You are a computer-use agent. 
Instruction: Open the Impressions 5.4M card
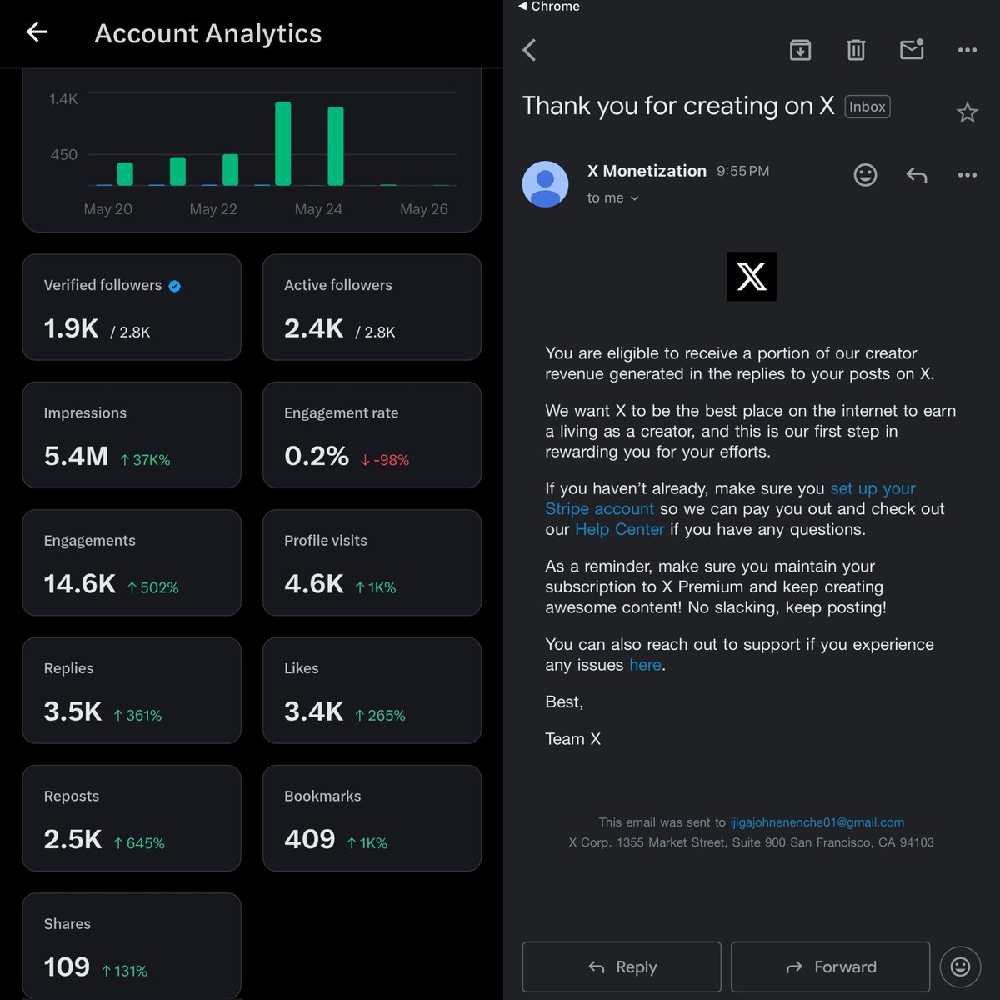[x=132, y=435]
